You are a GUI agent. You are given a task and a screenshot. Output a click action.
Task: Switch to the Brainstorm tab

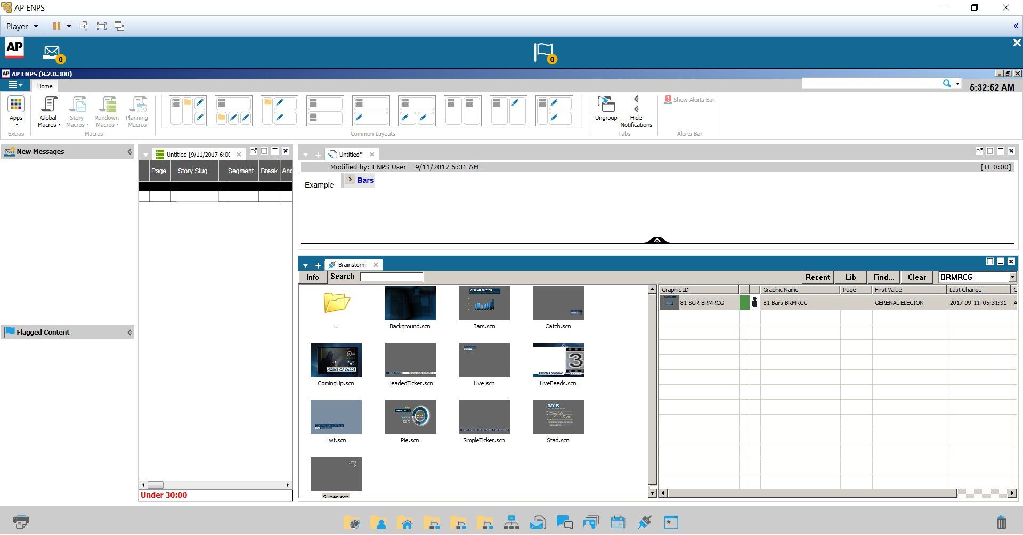tap(352, 265)
